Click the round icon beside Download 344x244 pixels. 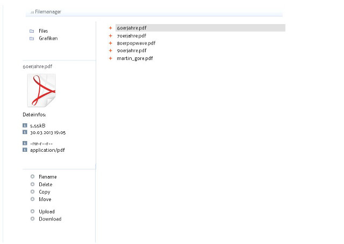click(x=32, y=219)
